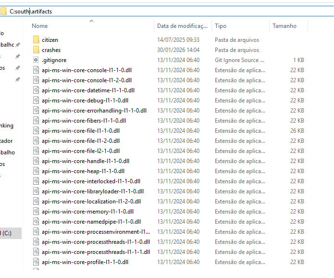Click the crashes folder icon
Viewport: 334px width, 278px height.
tap(36, 50)
